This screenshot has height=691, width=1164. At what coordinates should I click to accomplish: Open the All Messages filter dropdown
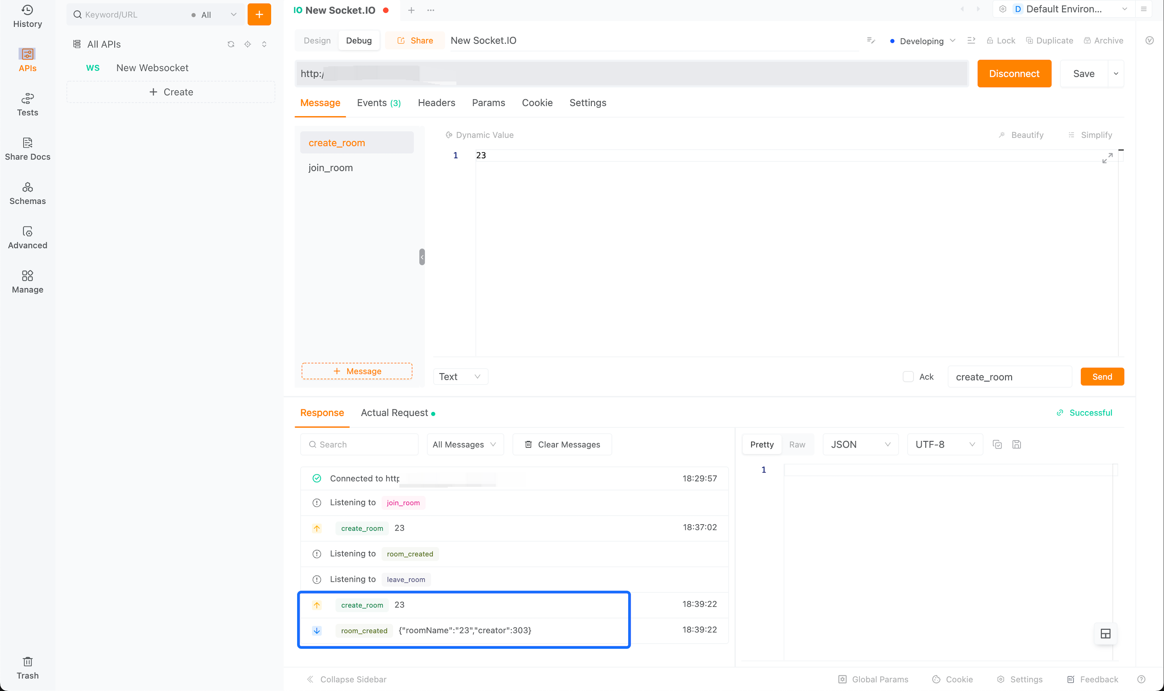tap(465, 444)
